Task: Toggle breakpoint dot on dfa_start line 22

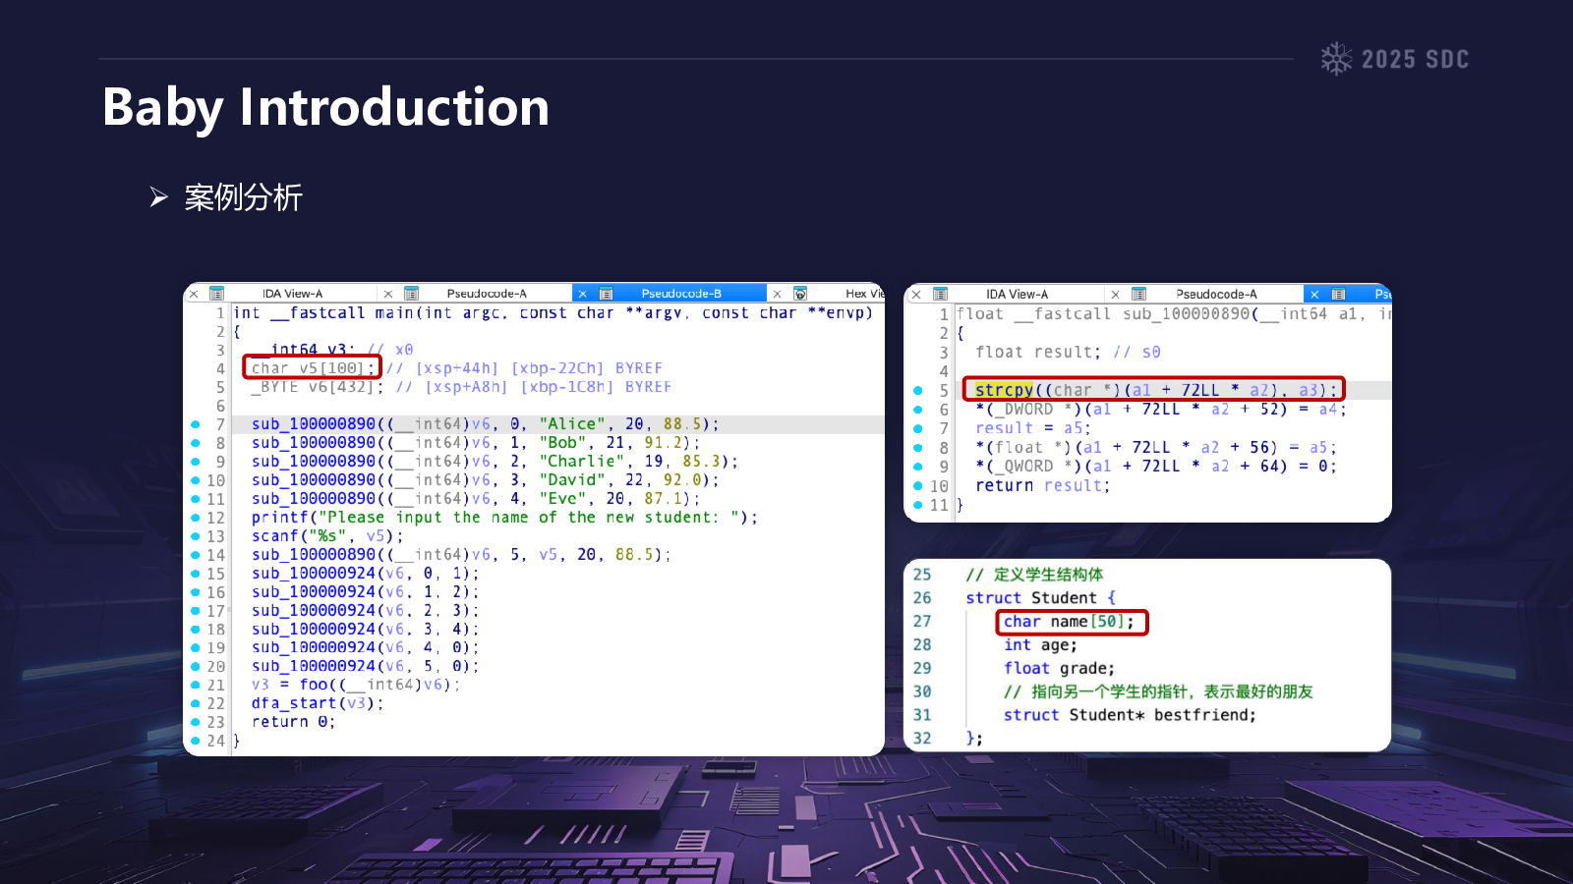Action: click(x=196, y=703)
